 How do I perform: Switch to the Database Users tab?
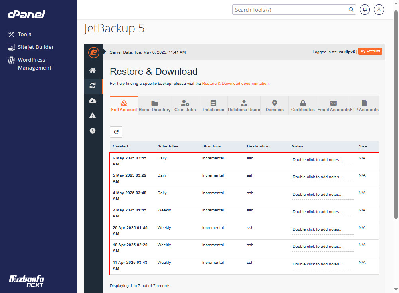pyautogui.click(x=244, y=106)
